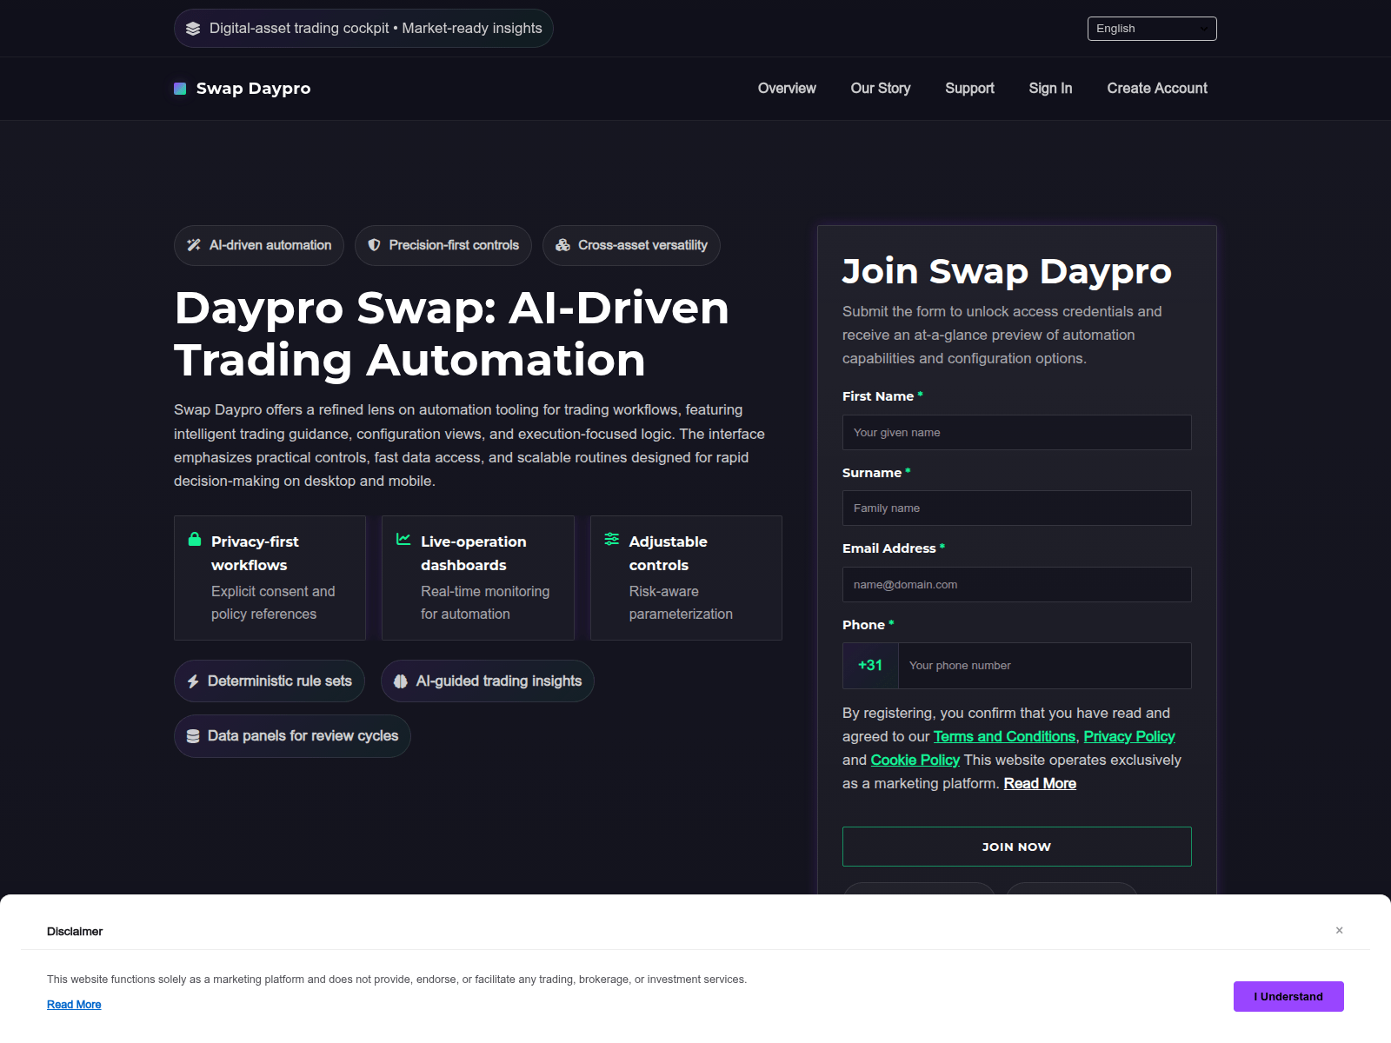
Task: Open the Our Story nav item
Action: tap(881, 89)
